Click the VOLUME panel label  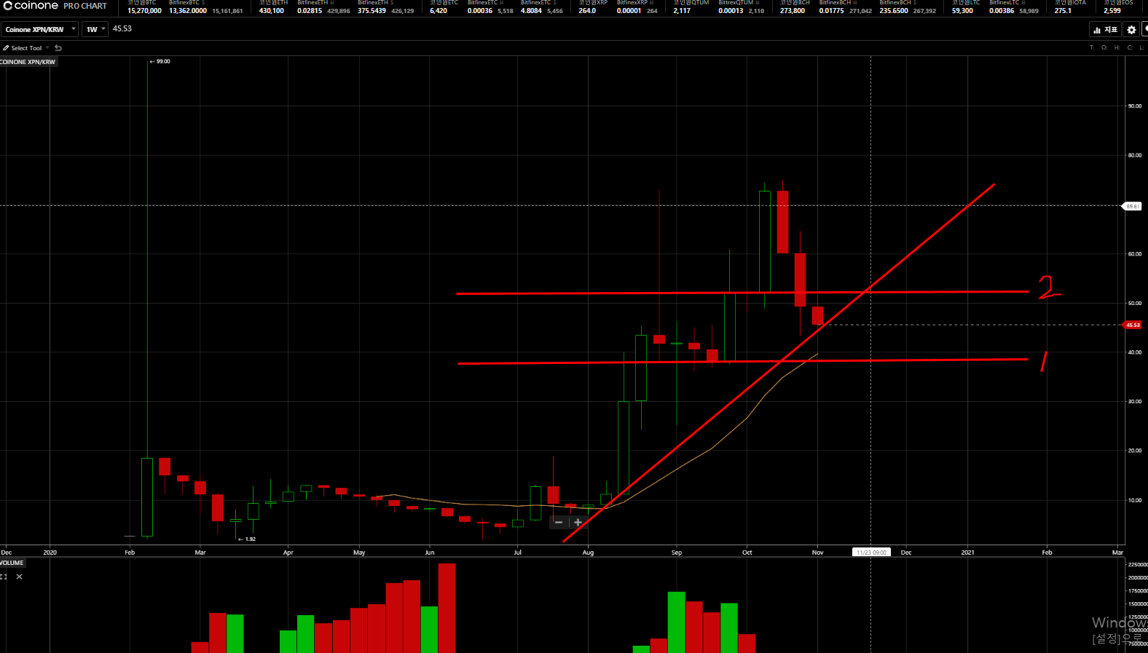pyautogui.click(x=12, y=563)
